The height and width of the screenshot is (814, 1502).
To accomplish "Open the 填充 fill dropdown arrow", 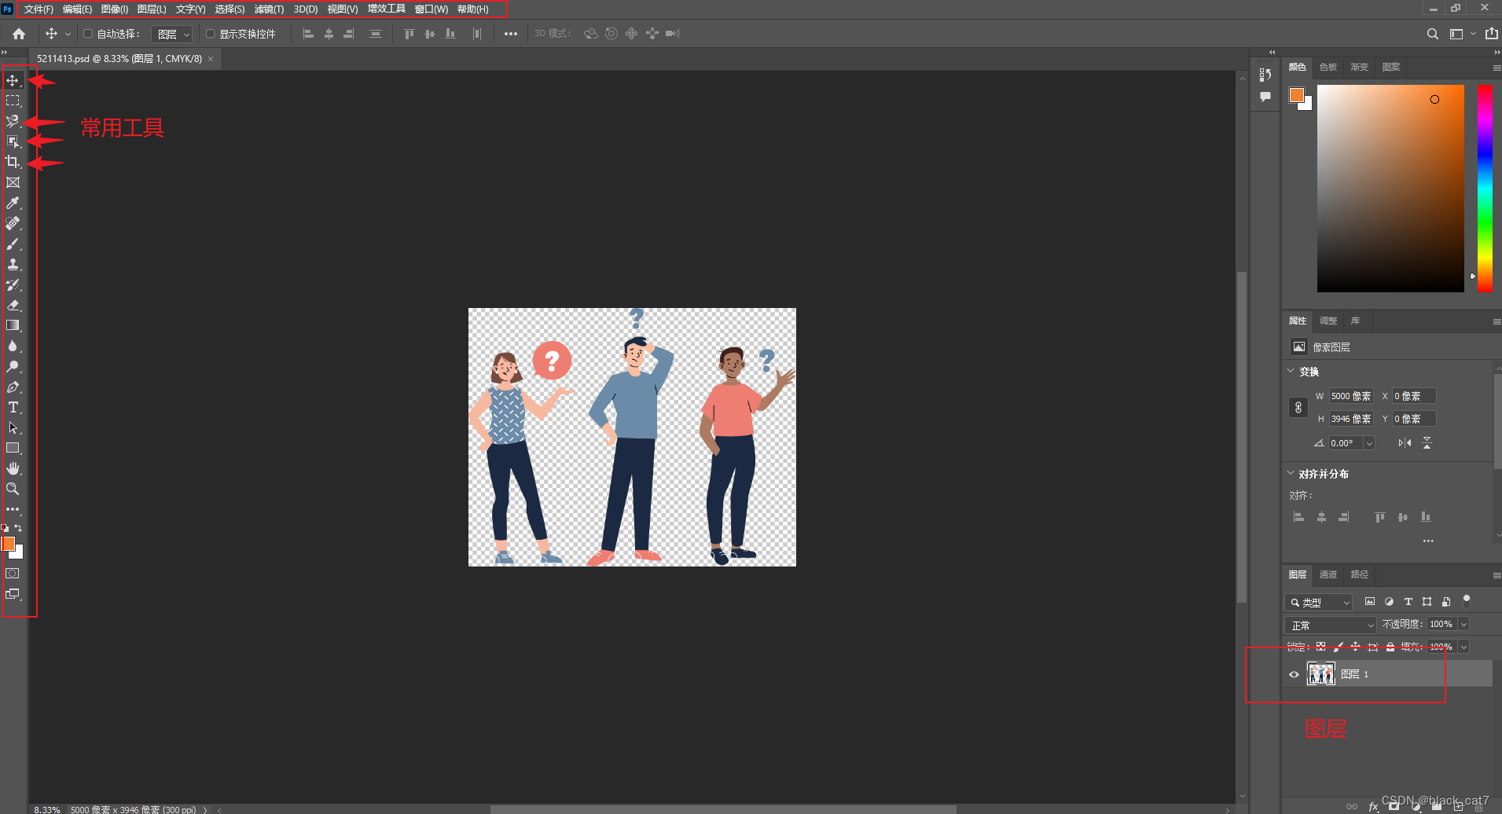I will point(1463,647).
